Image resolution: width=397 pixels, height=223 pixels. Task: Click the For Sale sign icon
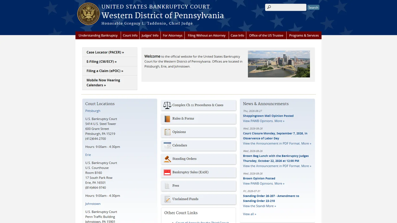point(167,172)
